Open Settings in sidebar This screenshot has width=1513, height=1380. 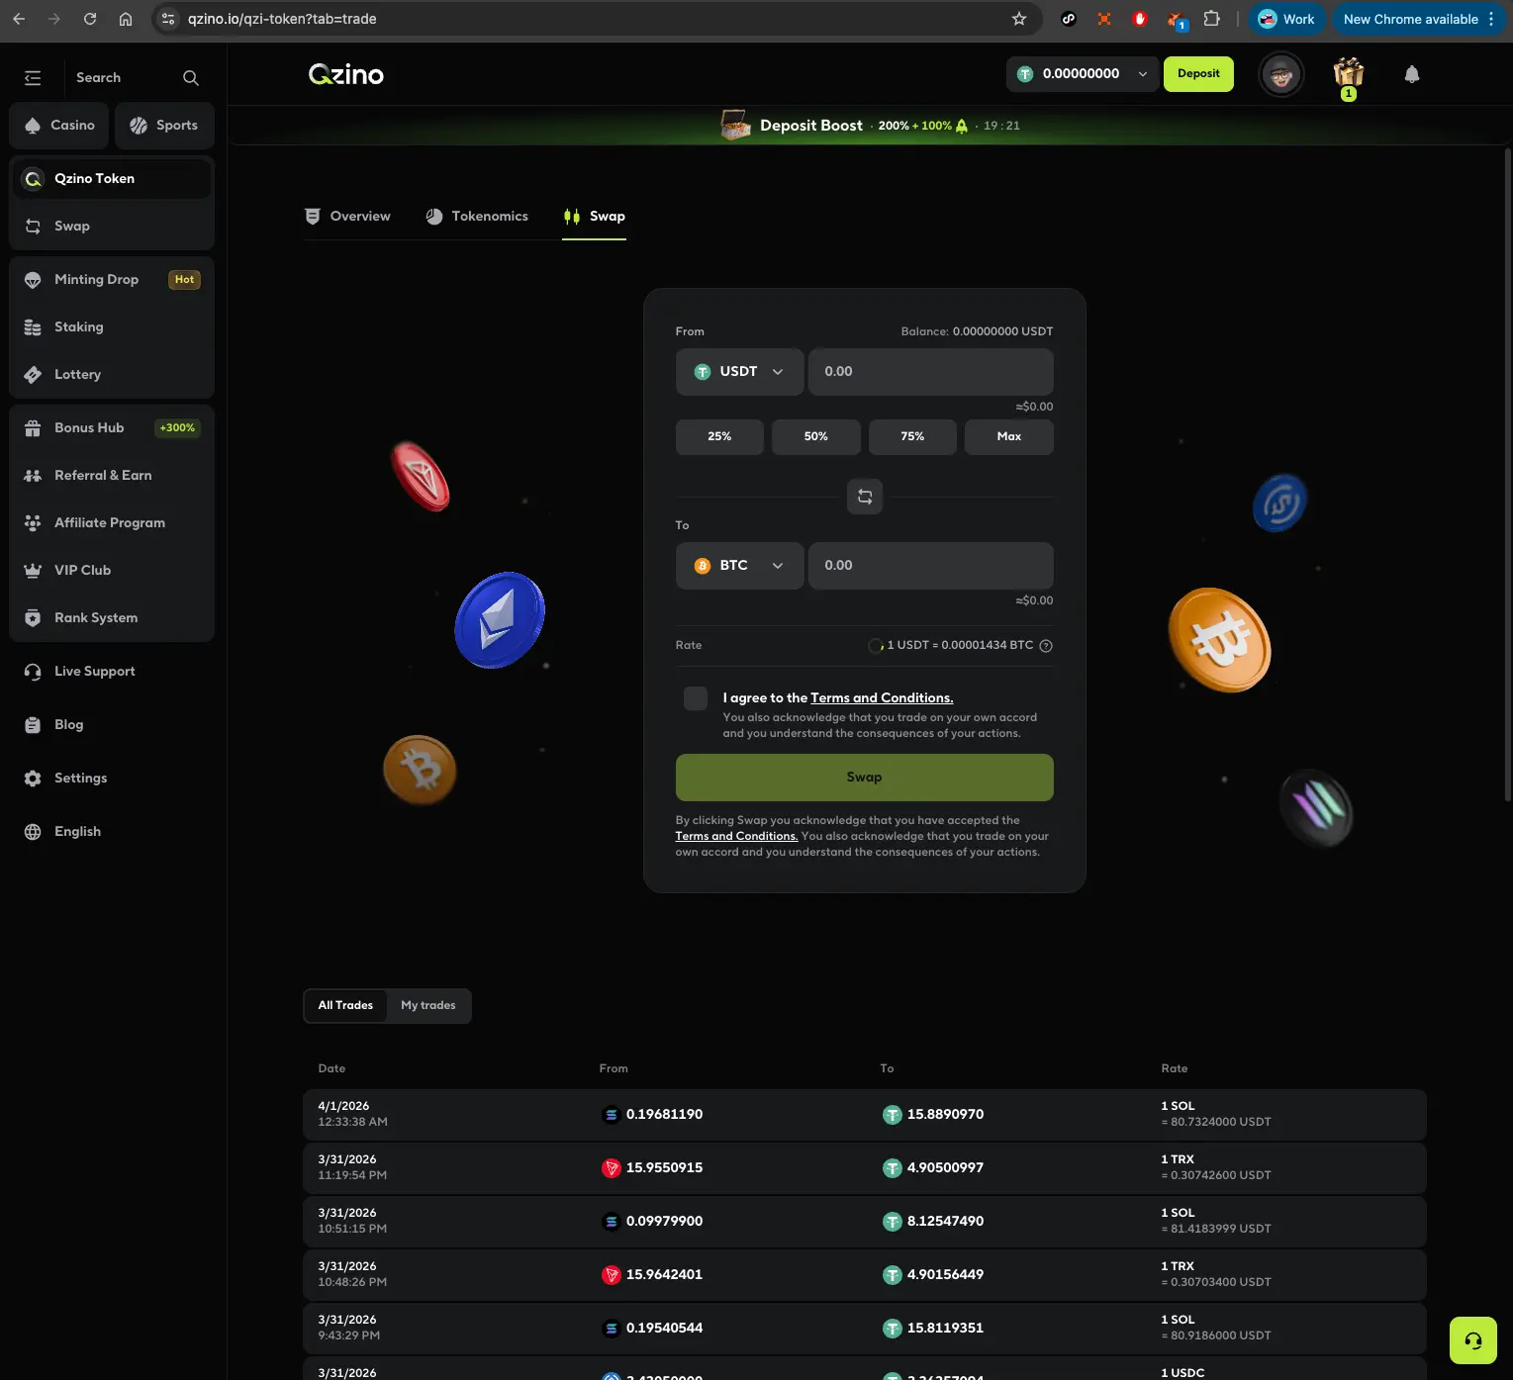112,779
